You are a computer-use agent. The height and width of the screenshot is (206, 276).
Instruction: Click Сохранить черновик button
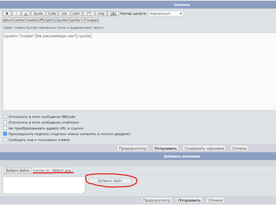click(x=204, y=148)
